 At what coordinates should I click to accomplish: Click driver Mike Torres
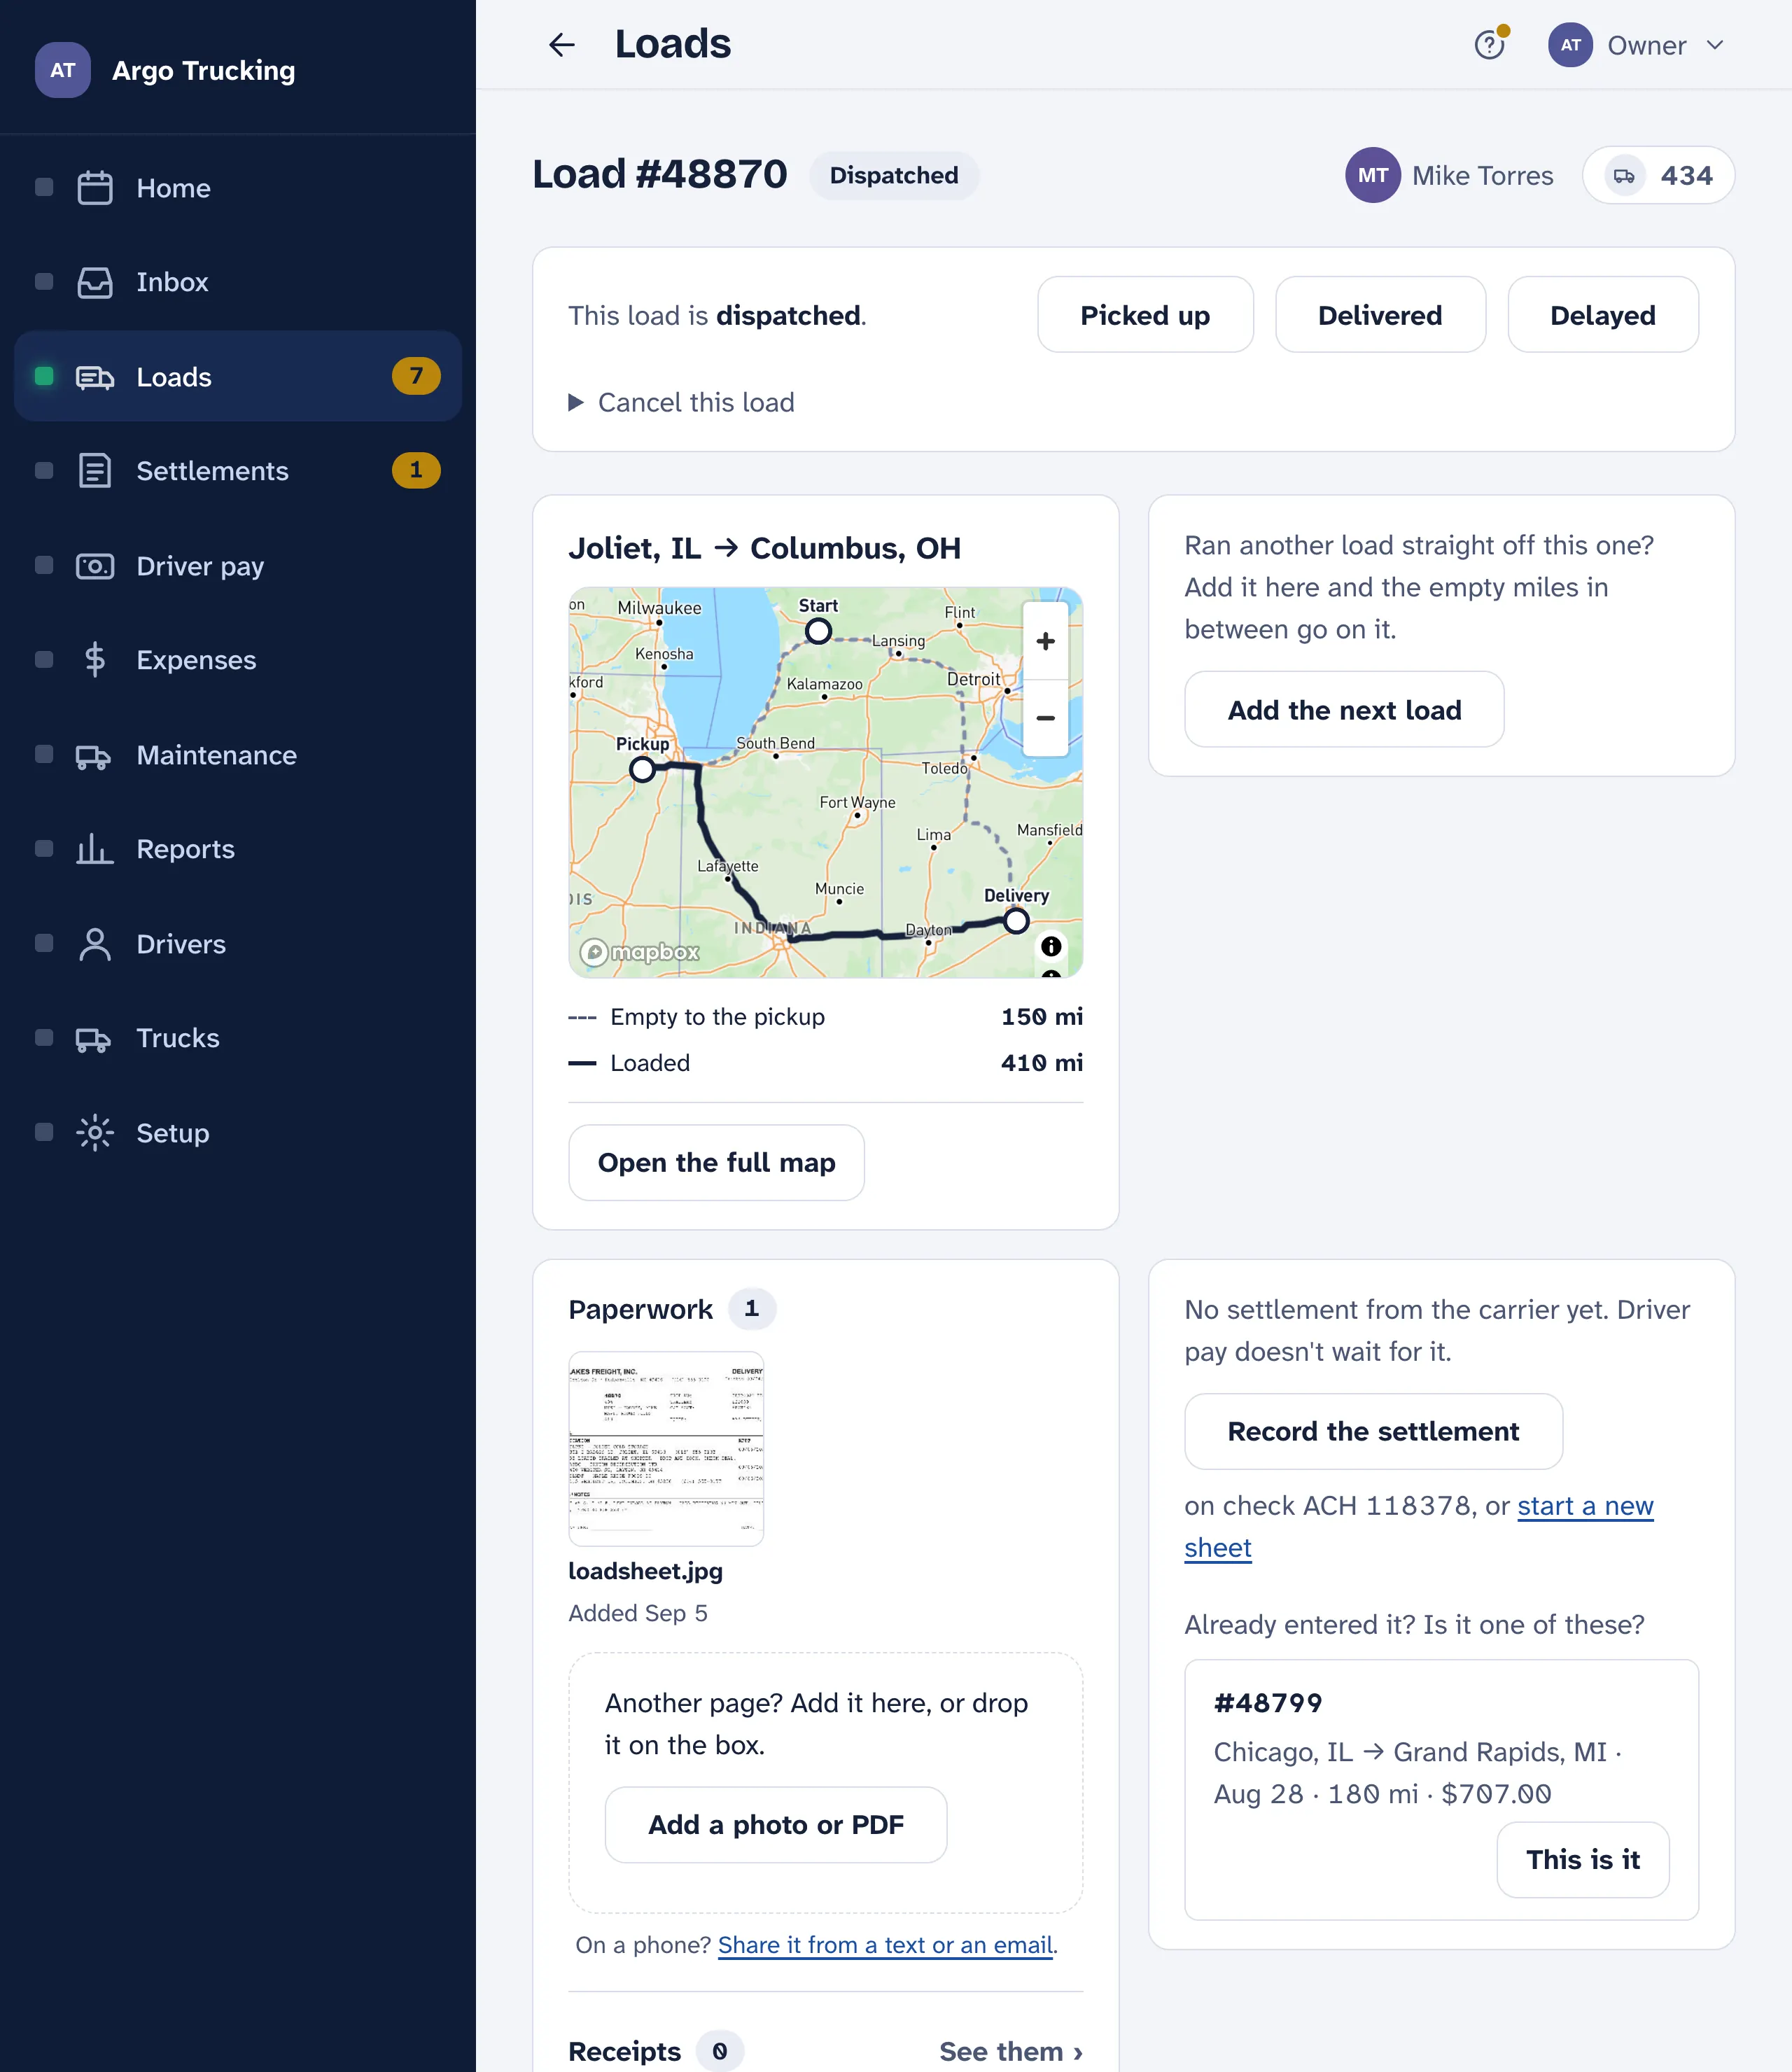click(x=1450, y=176)
